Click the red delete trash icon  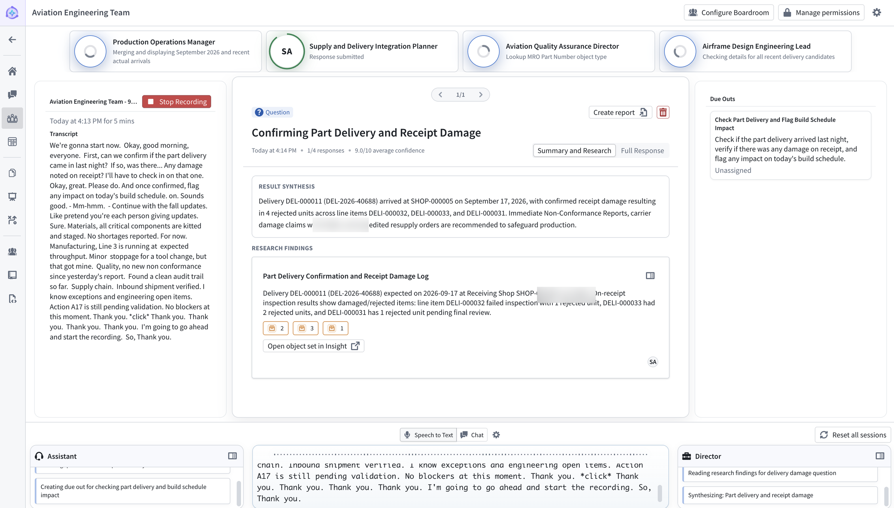[x=663, y=112]
